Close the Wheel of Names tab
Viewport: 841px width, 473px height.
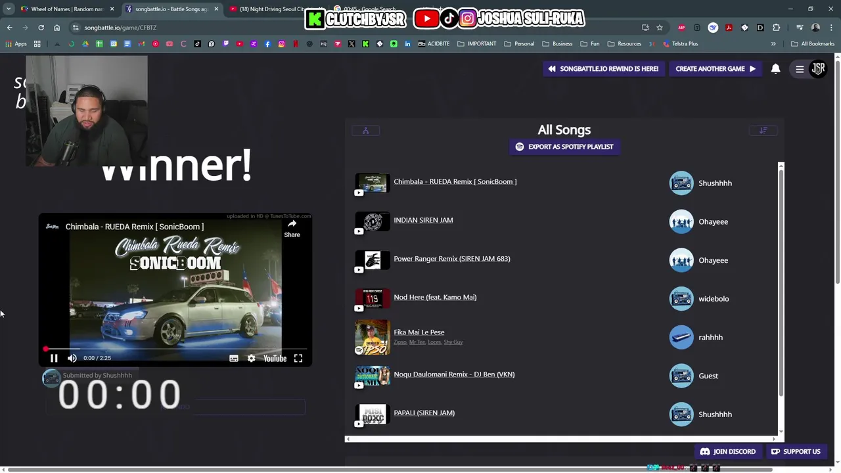(112, 9)
